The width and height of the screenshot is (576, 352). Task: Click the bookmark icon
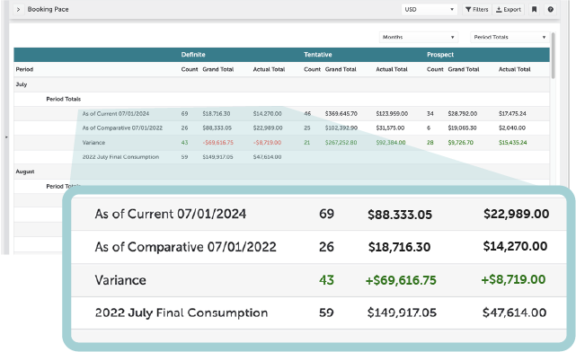[534, 10]
